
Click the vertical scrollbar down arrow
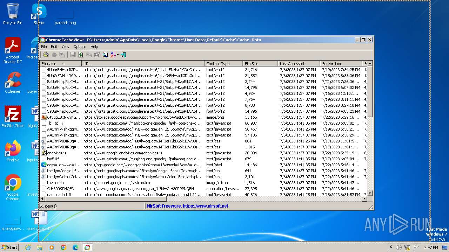point(370,194)
